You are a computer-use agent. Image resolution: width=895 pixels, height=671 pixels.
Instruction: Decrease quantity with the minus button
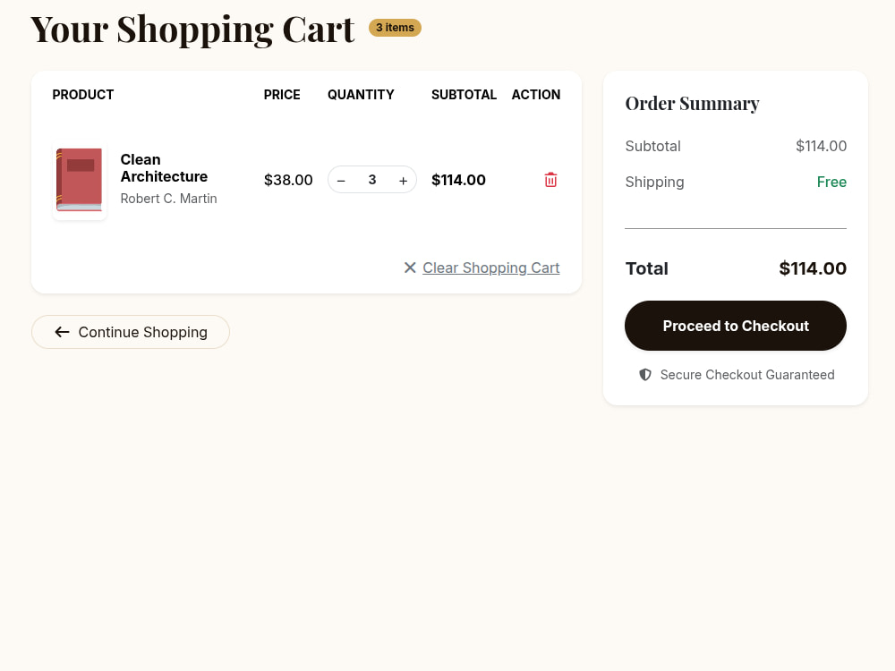[x=341, y=181]
